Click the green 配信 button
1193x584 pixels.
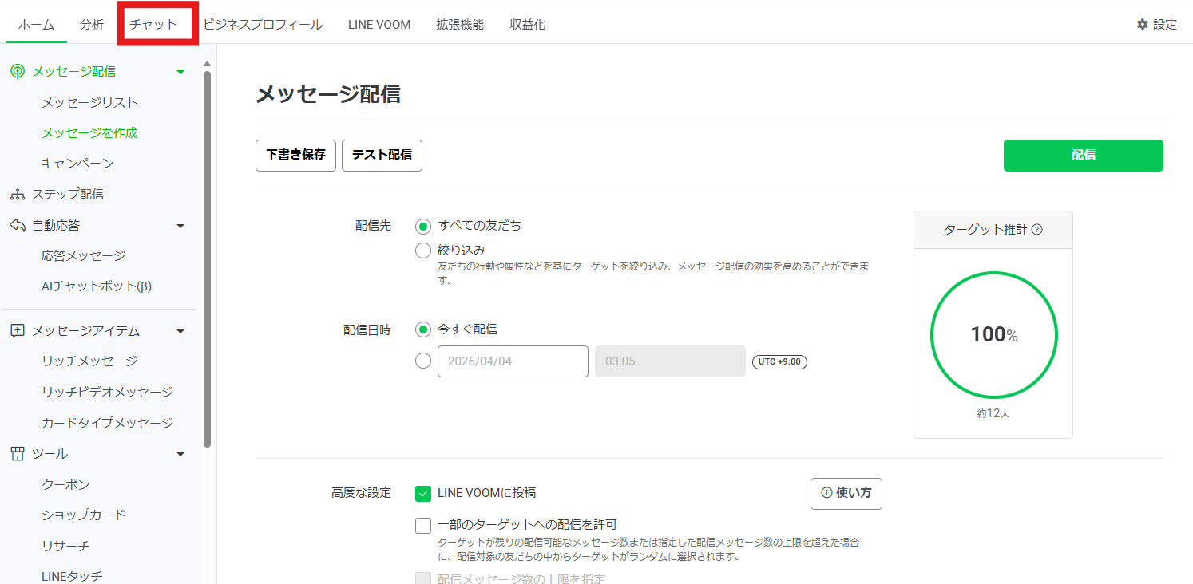[1083, 156]
